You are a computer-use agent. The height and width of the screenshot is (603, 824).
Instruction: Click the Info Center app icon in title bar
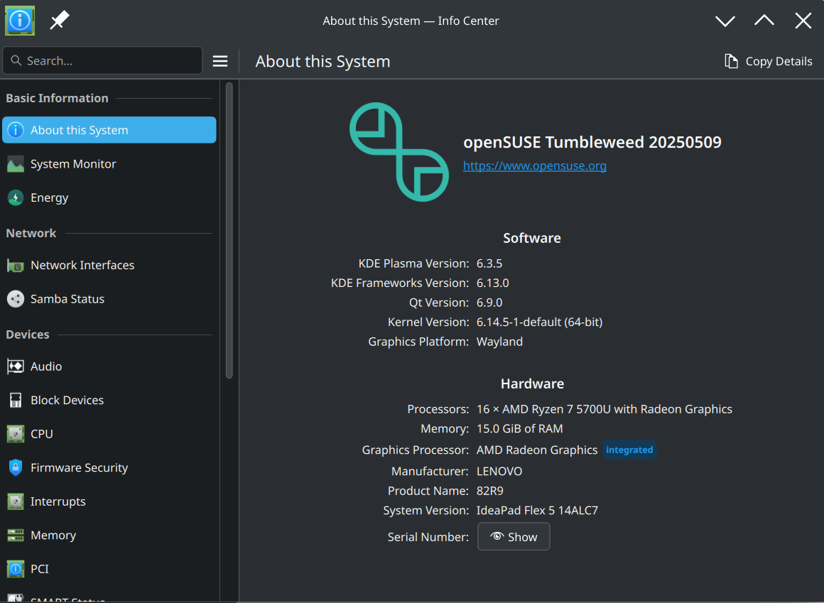pos(20,21)
